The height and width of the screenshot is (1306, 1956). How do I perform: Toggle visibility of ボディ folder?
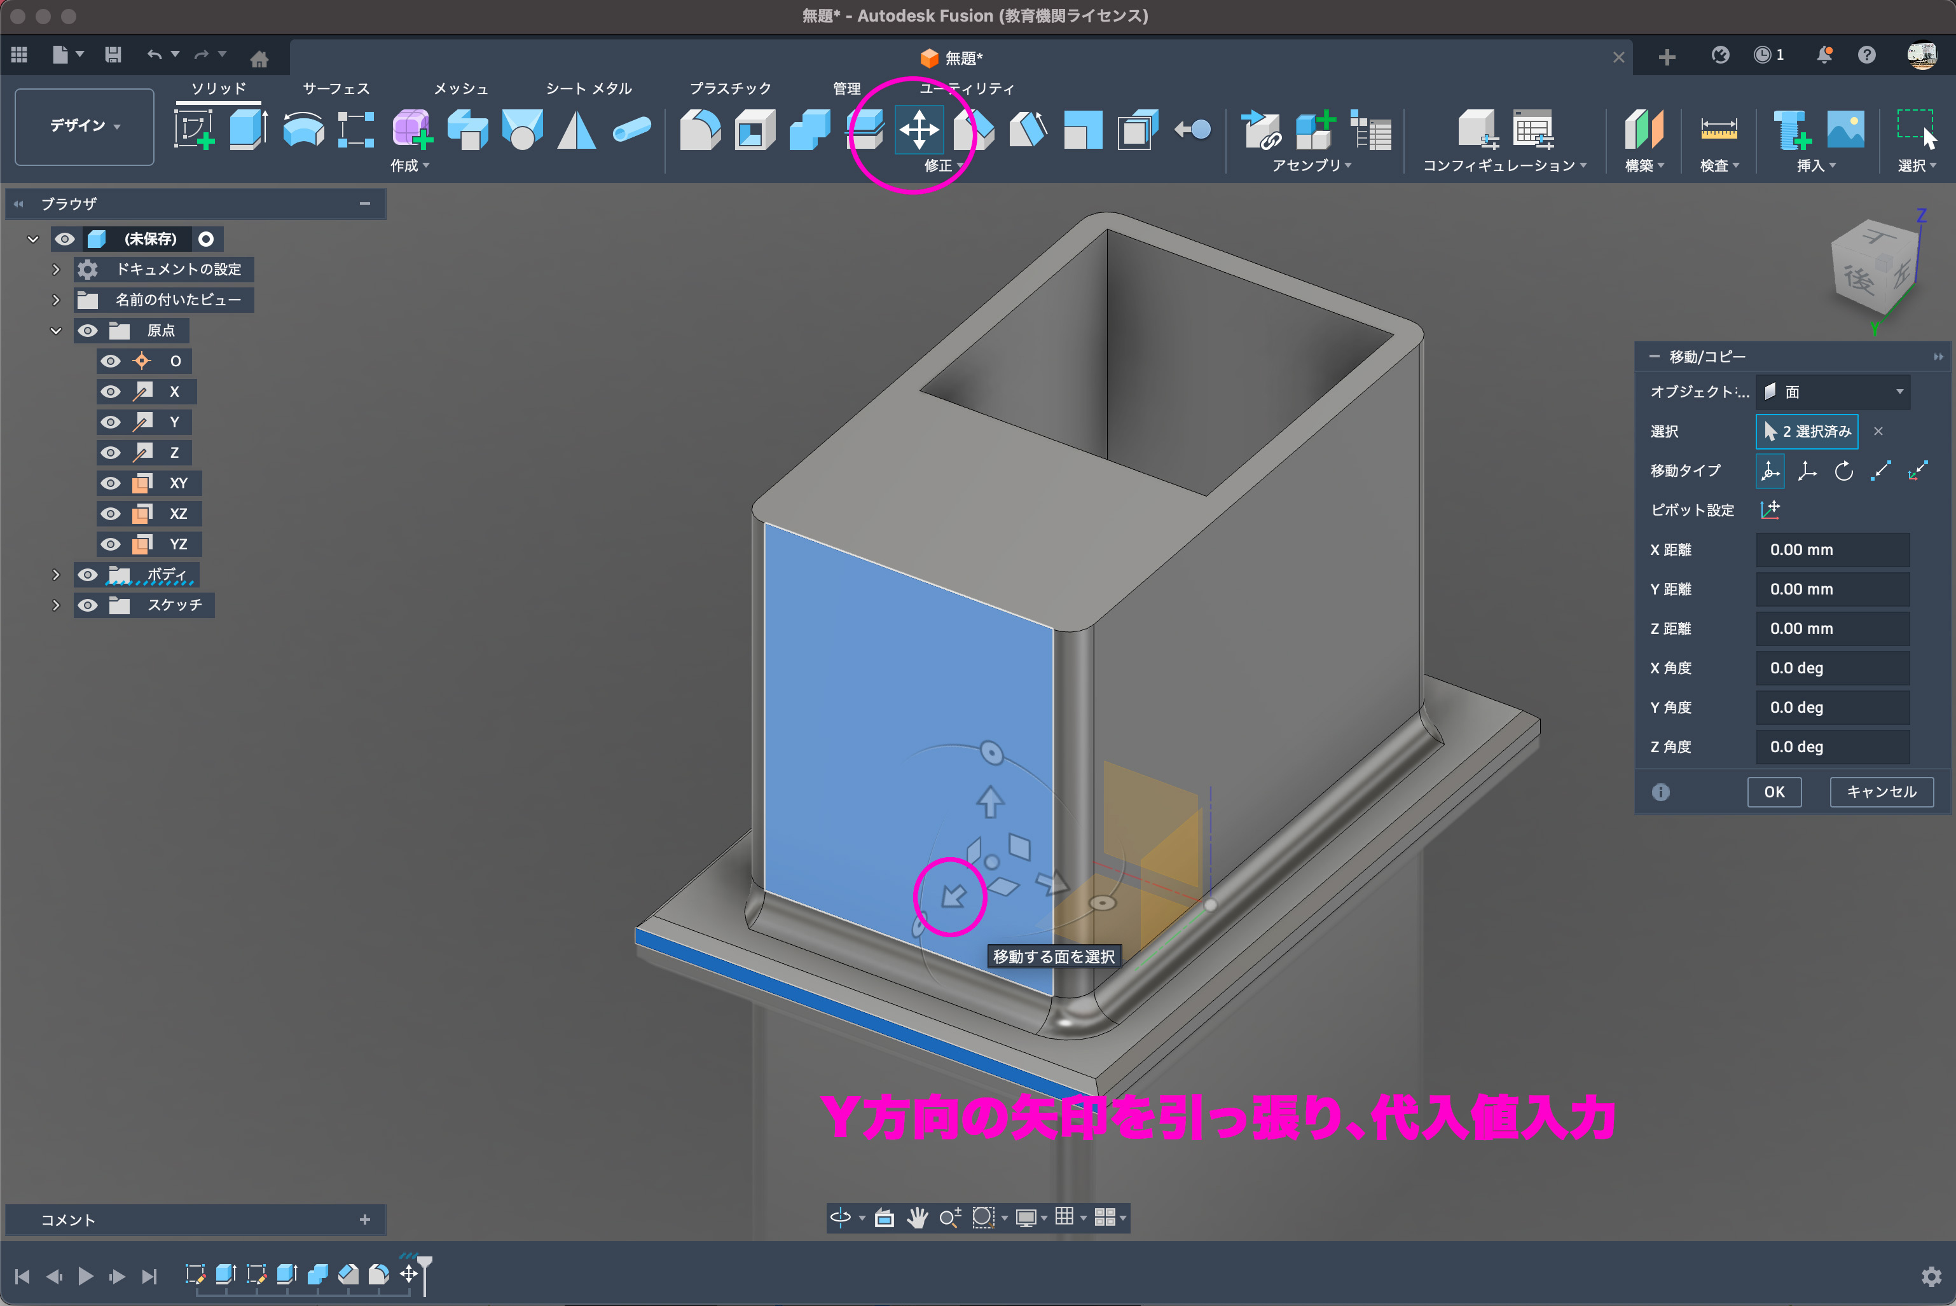click(x=88, y=575)
